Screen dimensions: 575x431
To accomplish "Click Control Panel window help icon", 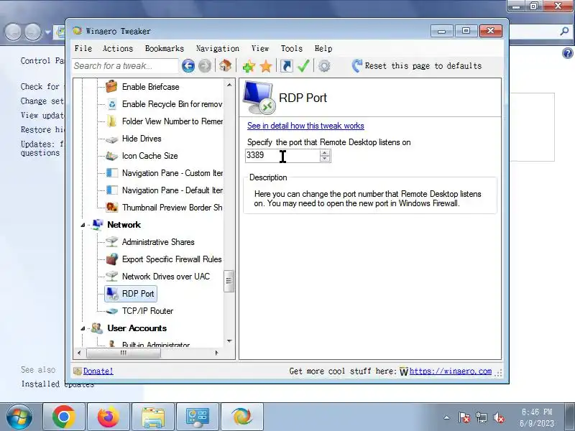I will click(567, 53).
